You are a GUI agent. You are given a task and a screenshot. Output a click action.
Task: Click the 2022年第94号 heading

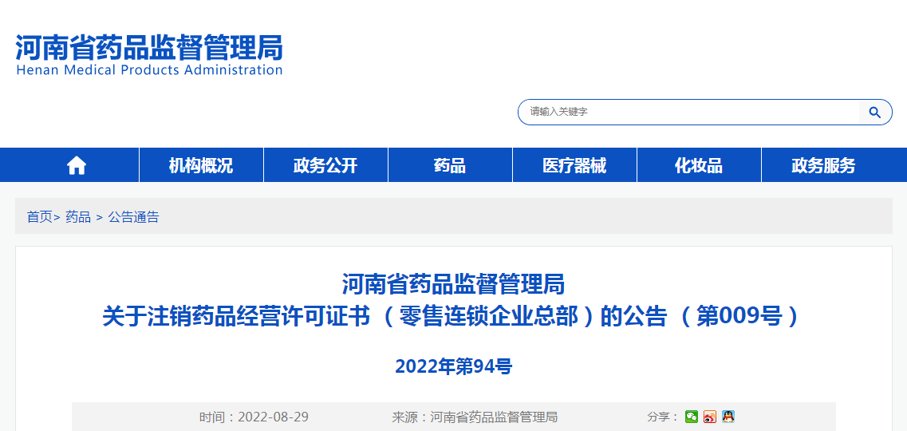tap(453, 366)
